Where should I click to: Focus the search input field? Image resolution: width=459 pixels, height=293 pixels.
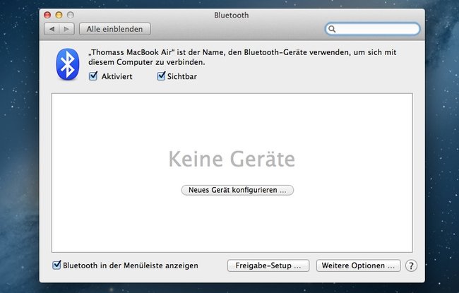click(x=372, y=29)
